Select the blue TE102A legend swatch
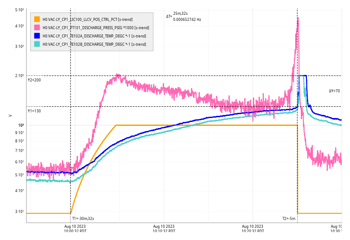The width and height of the screenshot is (350, 240). click(x=37, y=36)
